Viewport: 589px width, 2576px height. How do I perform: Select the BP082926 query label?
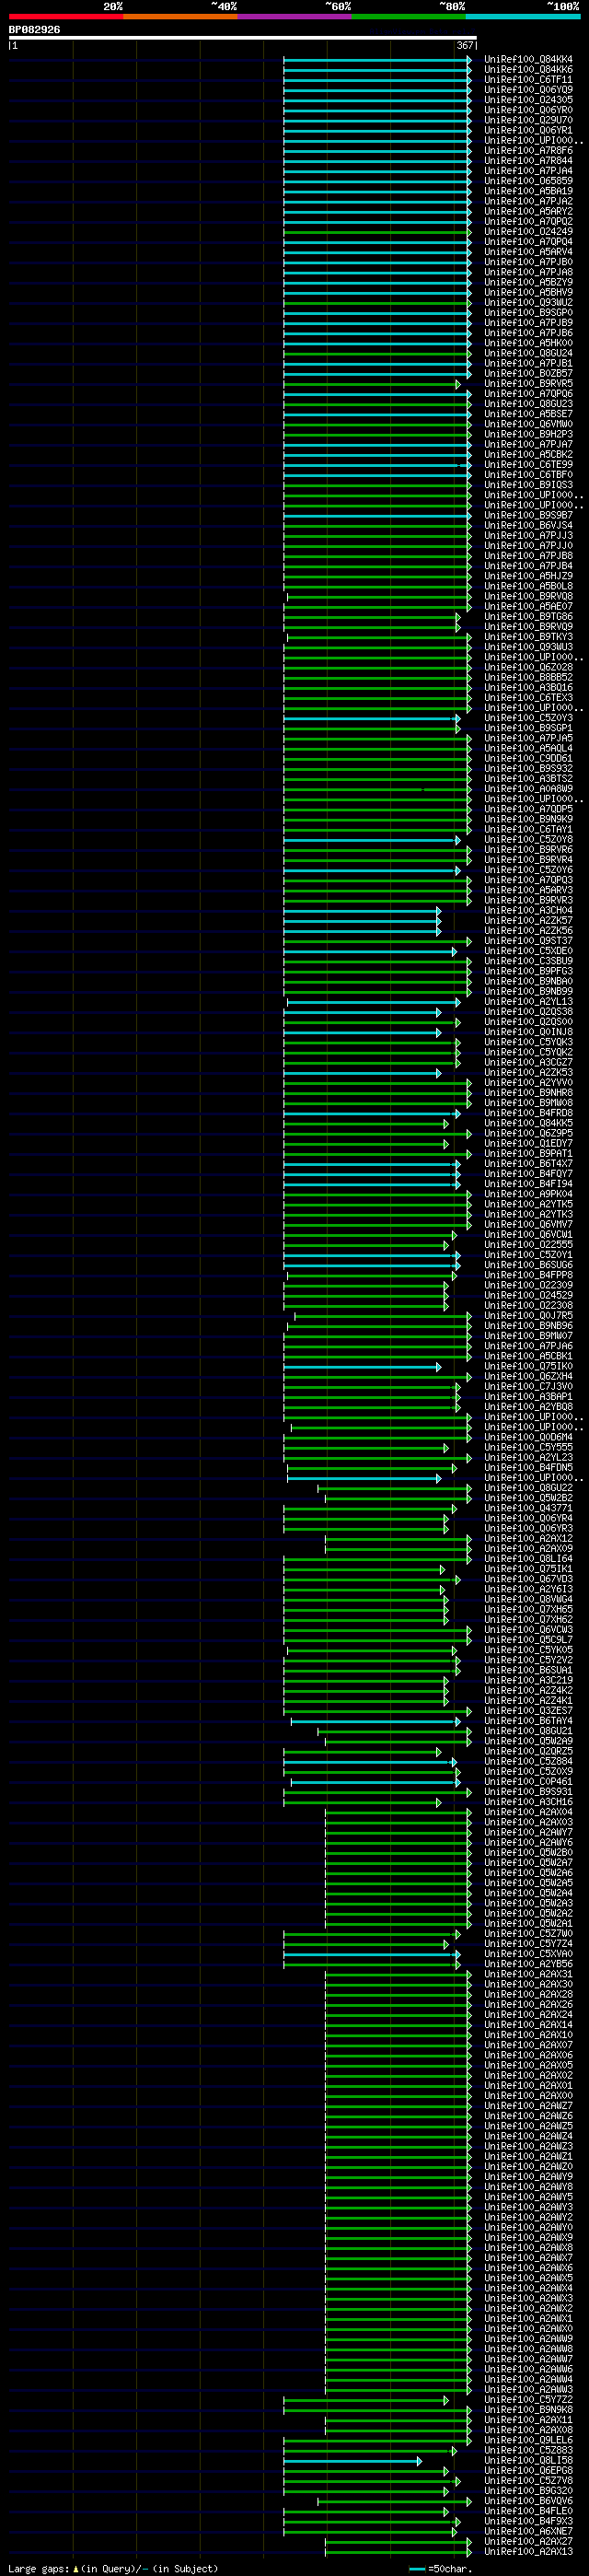pos(34,30)
